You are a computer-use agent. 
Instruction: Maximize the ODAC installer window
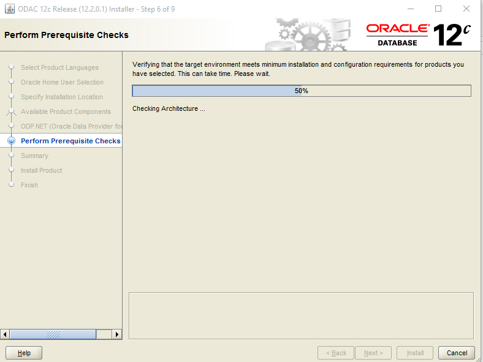[438, 9]
